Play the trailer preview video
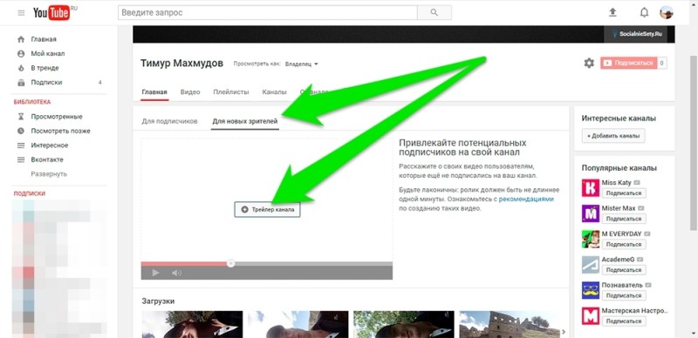This screenshot has width=698, height=338. coord(155,273)
